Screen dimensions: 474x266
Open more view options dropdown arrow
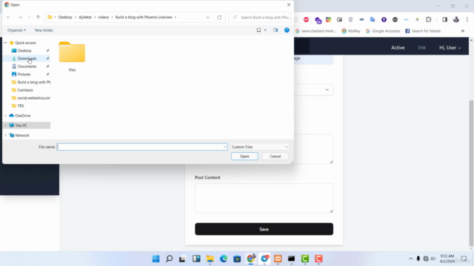[x=265, y=30]
